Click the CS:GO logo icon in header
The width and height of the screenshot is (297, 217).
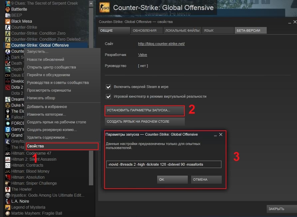coord(104,8)
